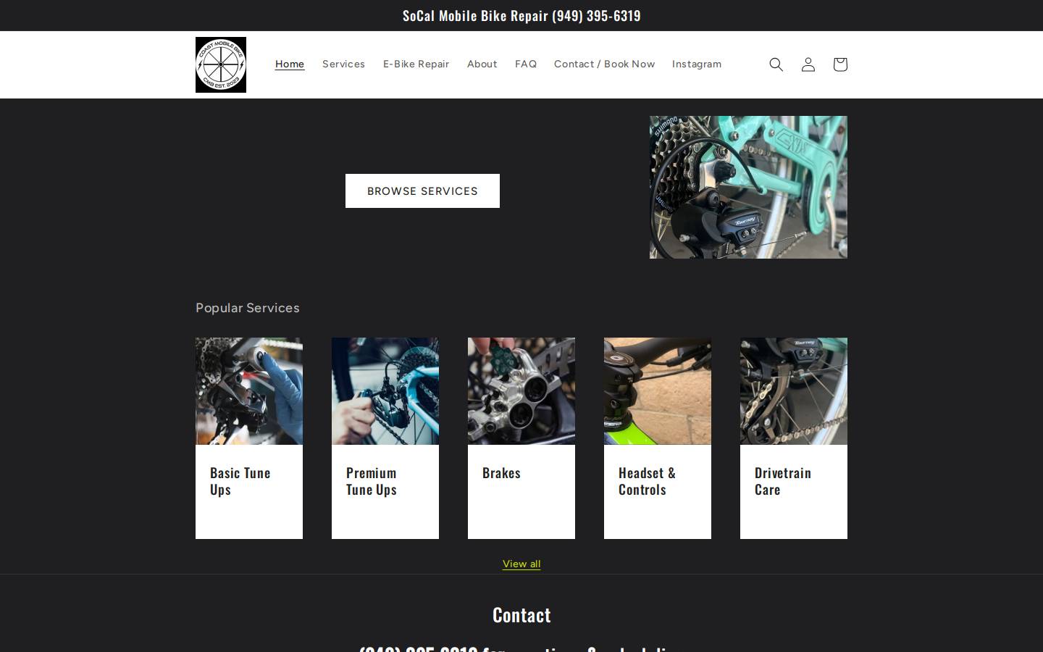This screenshot has width=1043, height=652.
Task: Click the Basic Tune Ups photo
Action: tap(249, 391)
